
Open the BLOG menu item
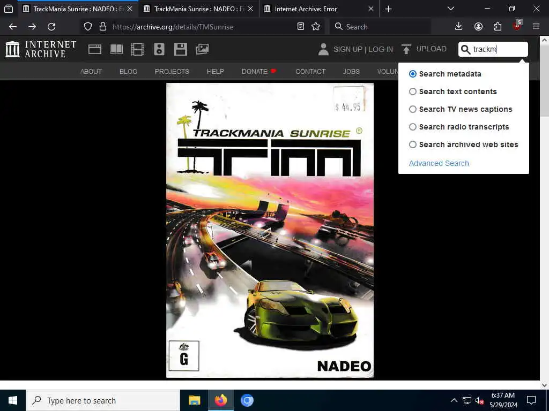click(128, 71)
